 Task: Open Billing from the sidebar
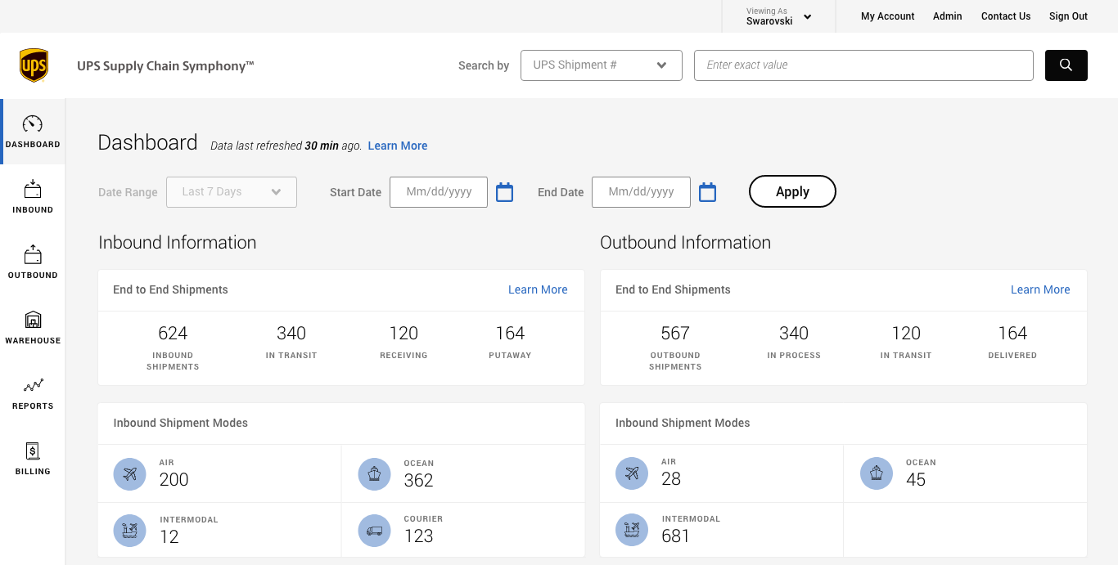click(33, 459)
